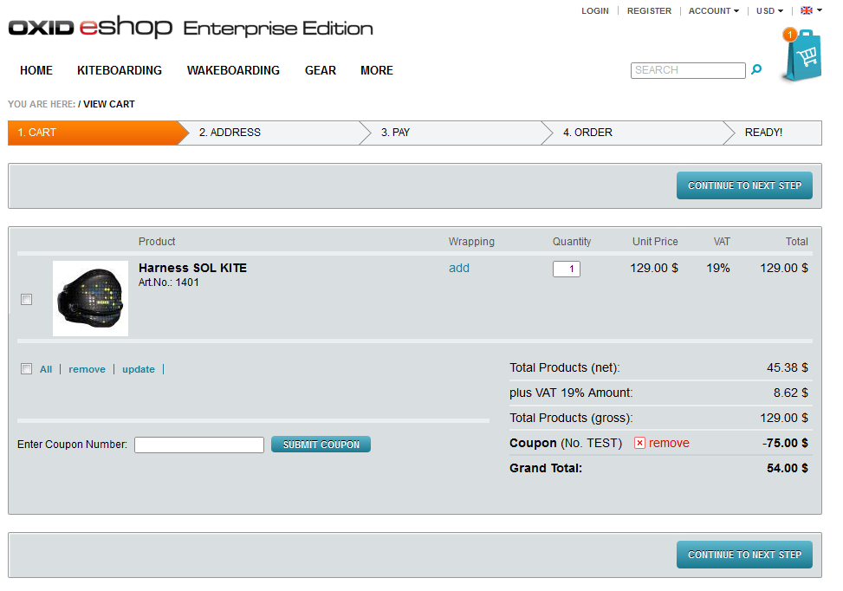Tick the Harness SOL KITE checkbox

click(27, 299)
